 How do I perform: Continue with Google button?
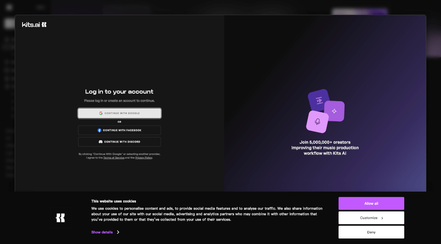click(x=119, y=113)
